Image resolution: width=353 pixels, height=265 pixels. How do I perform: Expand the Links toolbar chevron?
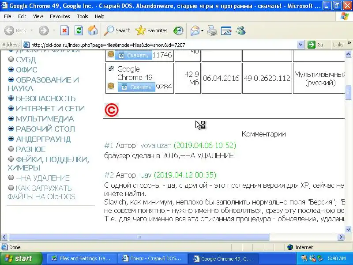[x=349, y=42]
